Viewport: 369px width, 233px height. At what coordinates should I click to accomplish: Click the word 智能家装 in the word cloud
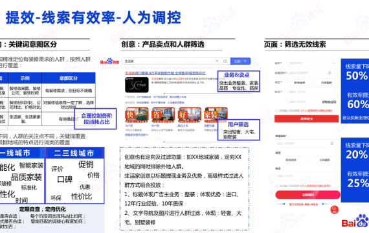(31, 166)
